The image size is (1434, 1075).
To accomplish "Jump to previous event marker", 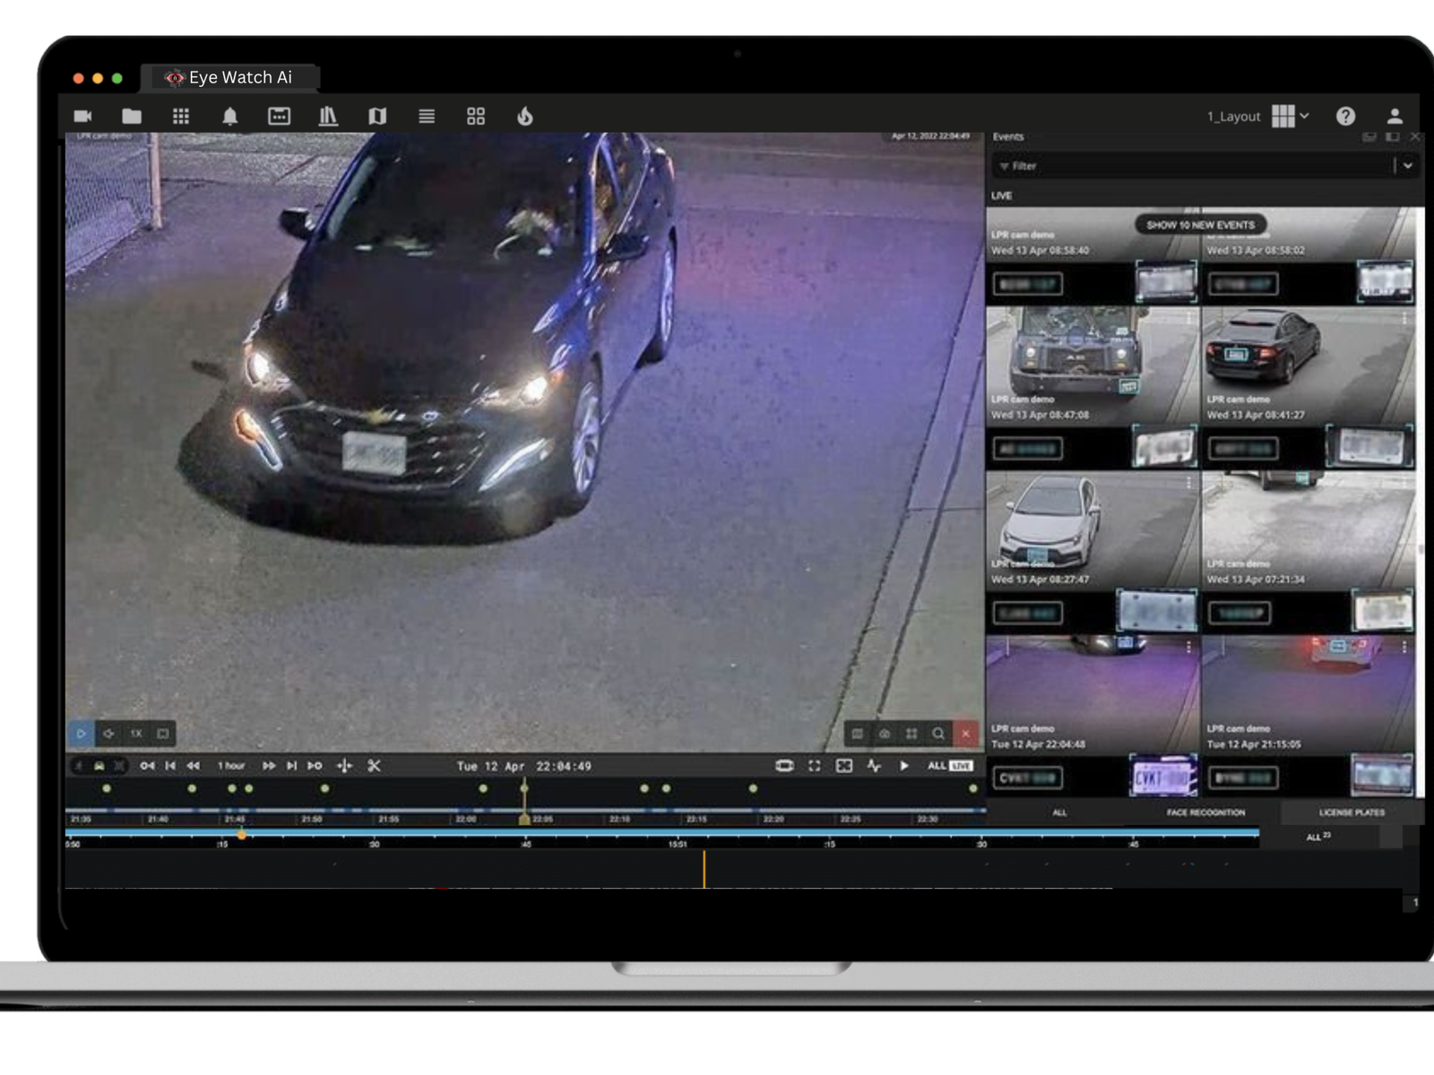I will pos(147,766).
